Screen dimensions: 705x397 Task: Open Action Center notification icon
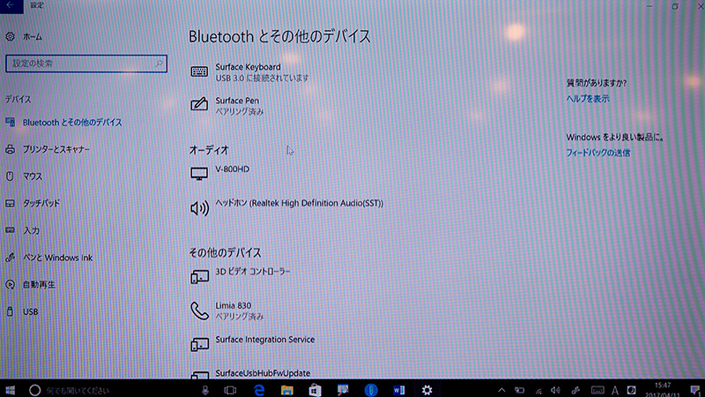point(694,390)
